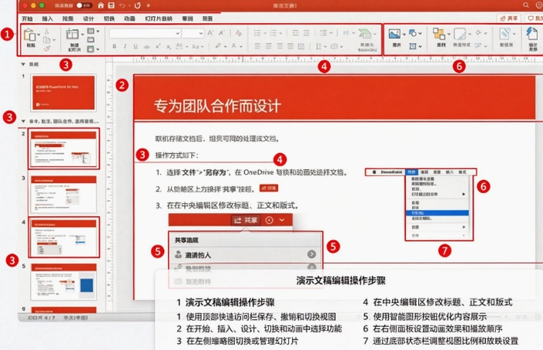Open the 设计 ribbon tab

click(89, 18)
